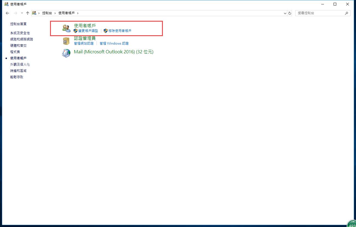Open recent locations dropdown arrow

[22, 13]
